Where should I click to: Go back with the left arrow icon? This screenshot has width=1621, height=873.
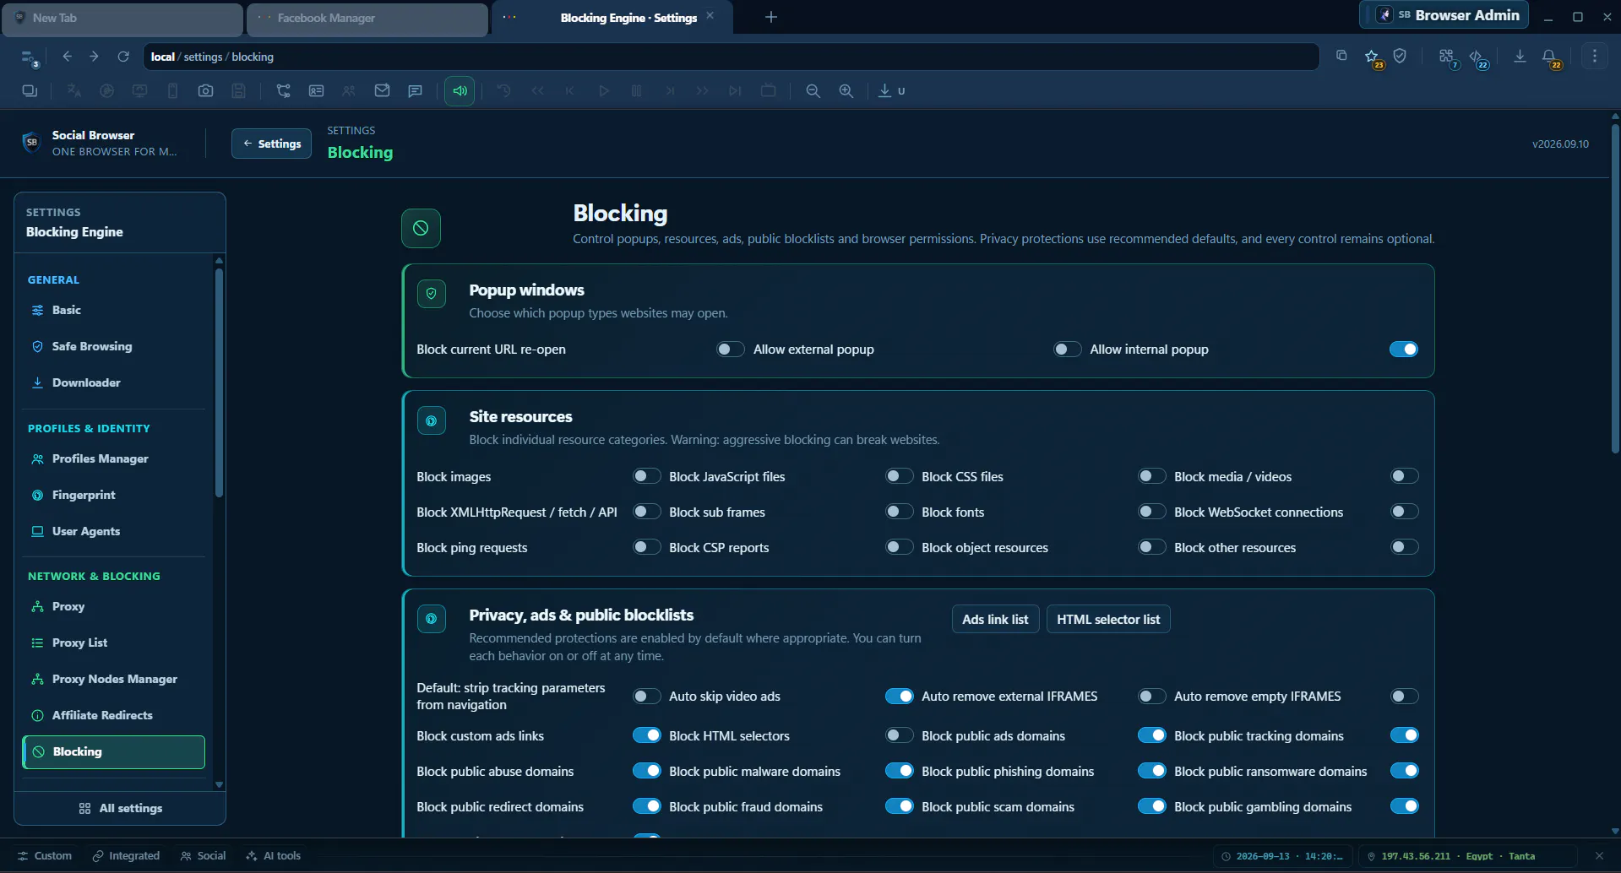coord(67,57)
